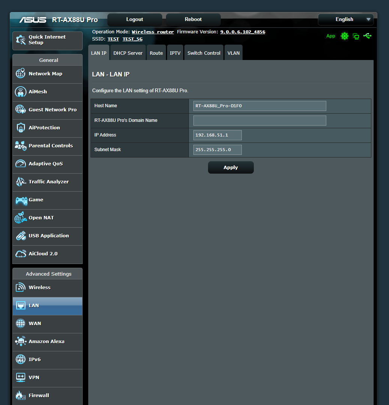Click the Apply button
The image size is (389, 405).
[231, 167]
